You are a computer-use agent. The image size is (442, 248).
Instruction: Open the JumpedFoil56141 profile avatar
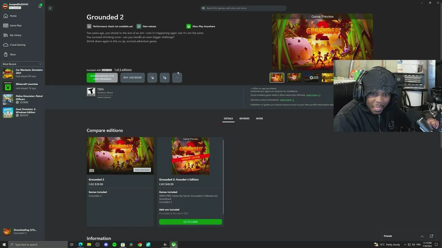[x=5, y=6]
